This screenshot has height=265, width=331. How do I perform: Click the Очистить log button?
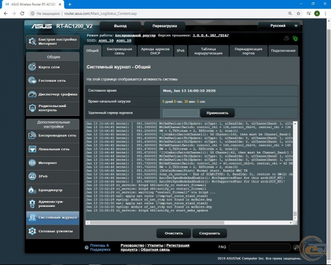coord(174,234)
